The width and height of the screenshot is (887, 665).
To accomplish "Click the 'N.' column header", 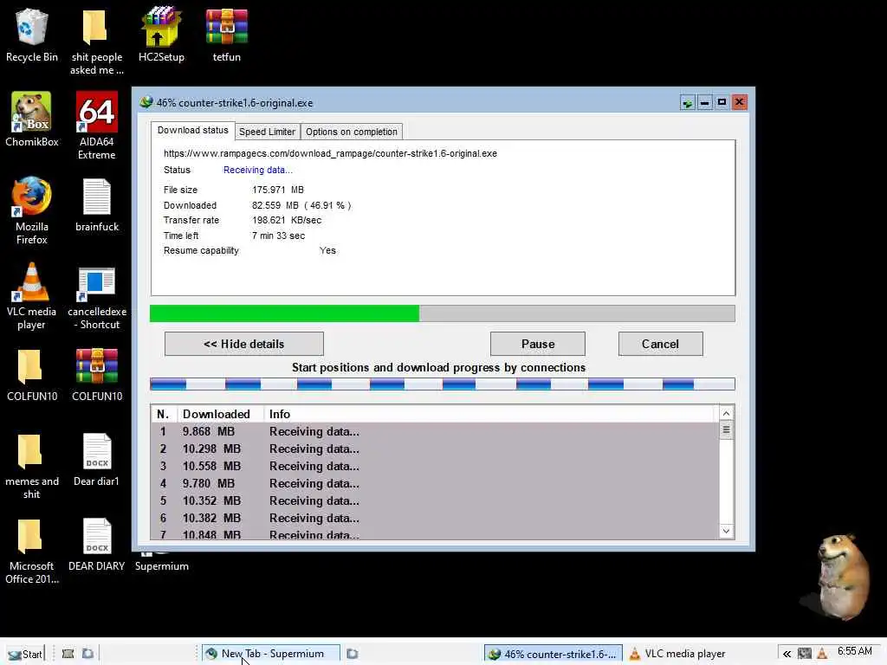I will point(164,414).
